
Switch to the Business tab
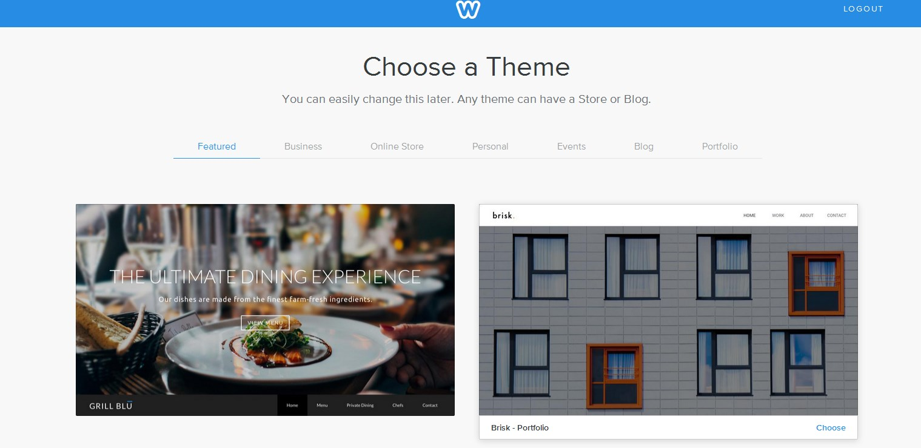(x=303, y=147)
